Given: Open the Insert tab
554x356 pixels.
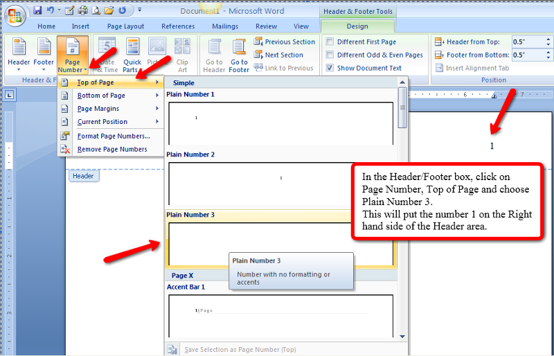Looking at the screenshot, I should tap(80, 26).
